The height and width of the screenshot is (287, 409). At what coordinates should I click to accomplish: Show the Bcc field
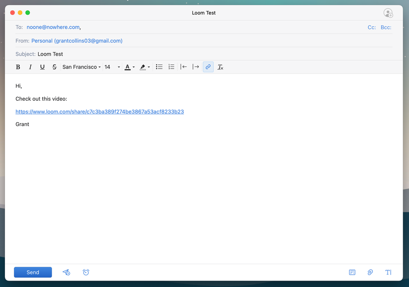point(386,27)
